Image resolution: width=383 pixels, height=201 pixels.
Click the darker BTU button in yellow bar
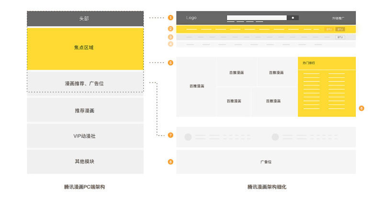pyautogui.click(x=340, y=29)
